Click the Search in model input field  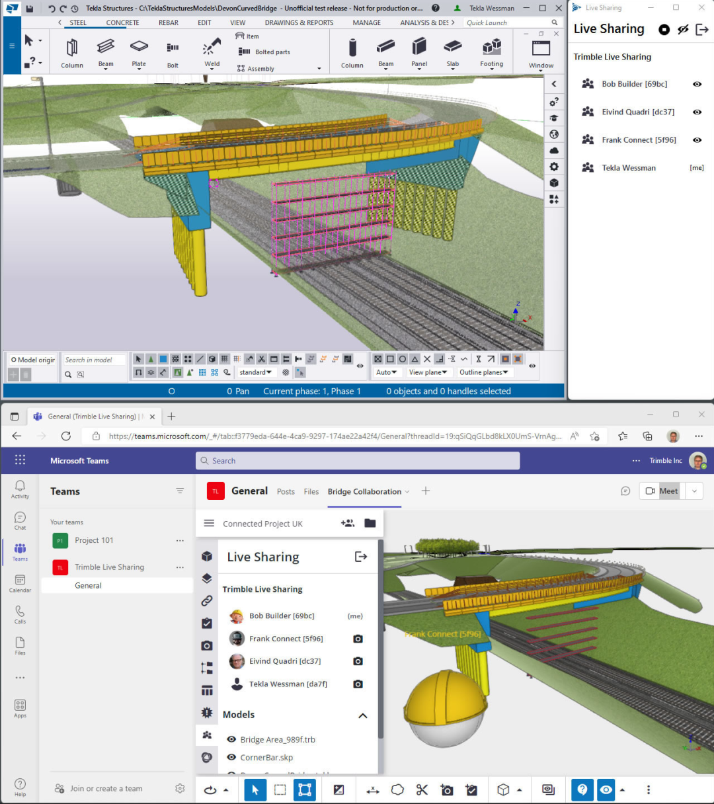94,360
